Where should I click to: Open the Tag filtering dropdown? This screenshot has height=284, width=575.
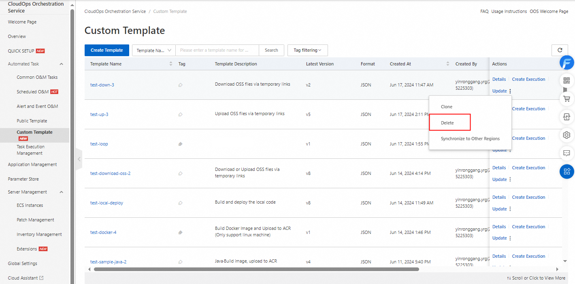308,50
